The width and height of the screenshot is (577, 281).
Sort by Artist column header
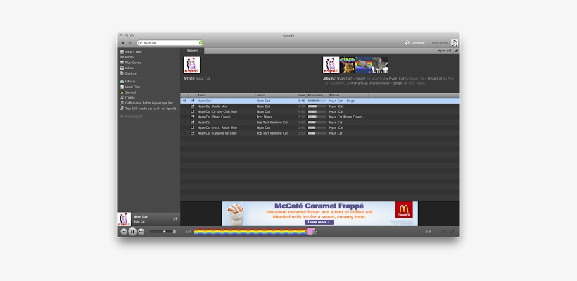(x=274, y=95)
